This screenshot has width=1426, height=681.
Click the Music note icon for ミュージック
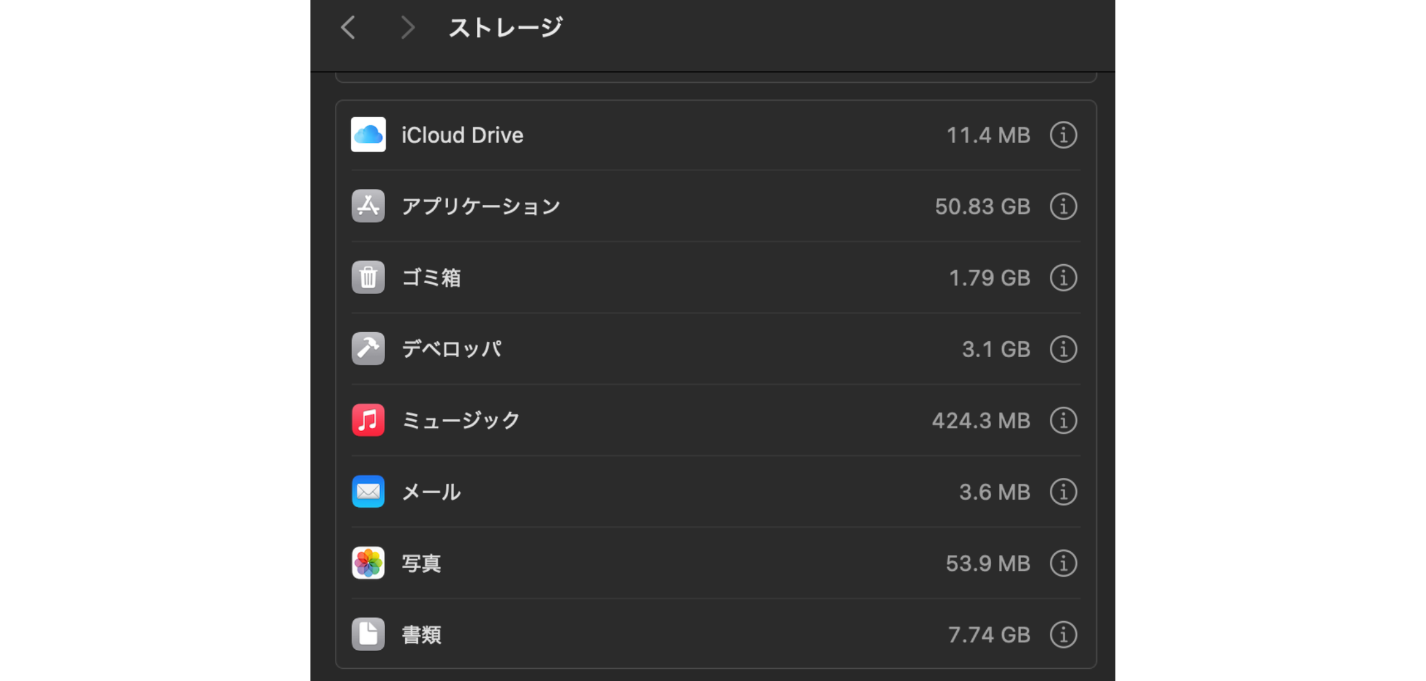pos(368,420)
